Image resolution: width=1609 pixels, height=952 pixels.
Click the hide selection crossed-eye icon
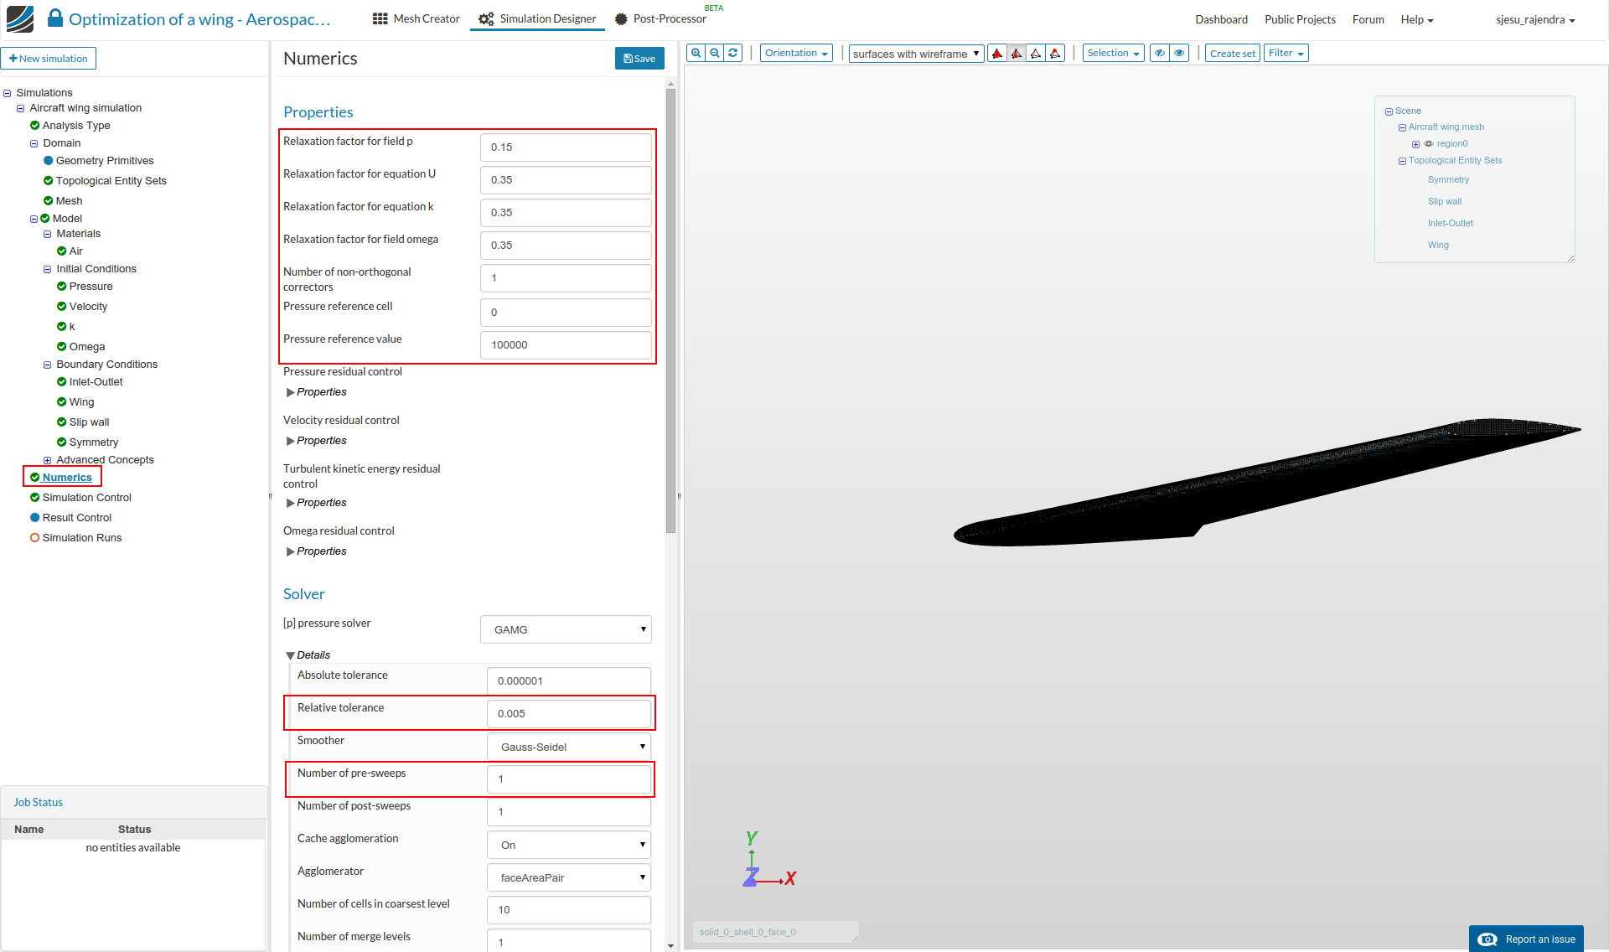(1160, 53)
